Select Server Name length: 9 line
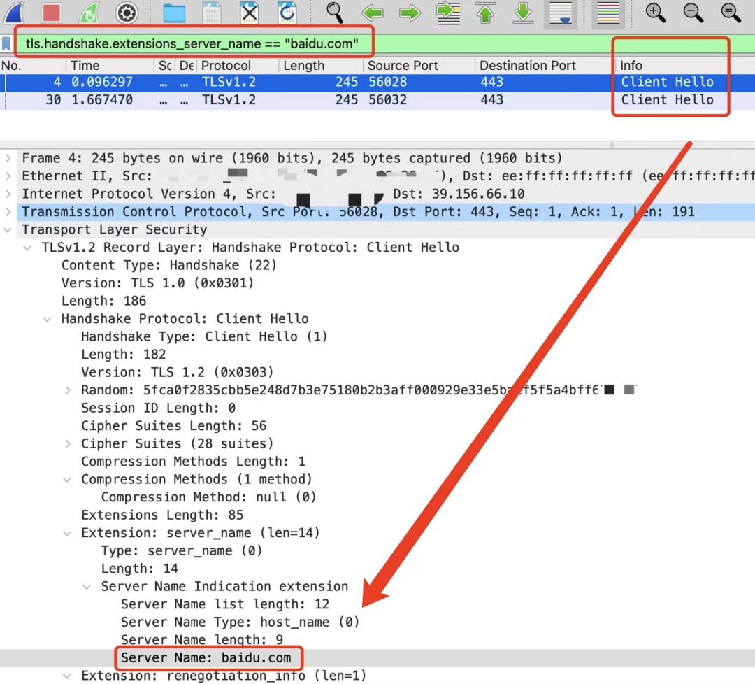This screenshot has height=684, width=755. click(202, 640)
